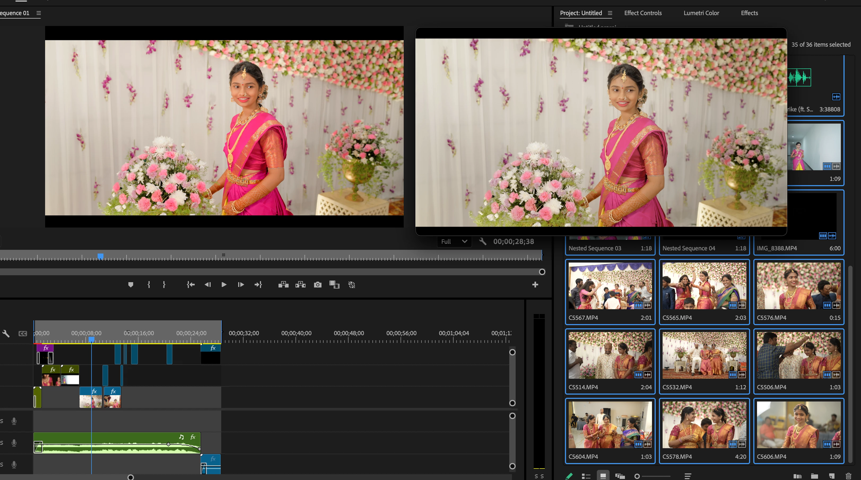Click the Add Marker button
Screen dimensions: 861x480
(x=131, y=285)
